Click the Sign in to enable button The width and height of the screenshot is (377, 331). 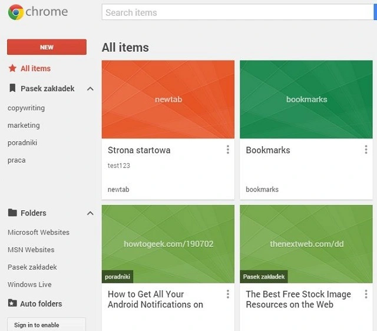tap(47, 325)
